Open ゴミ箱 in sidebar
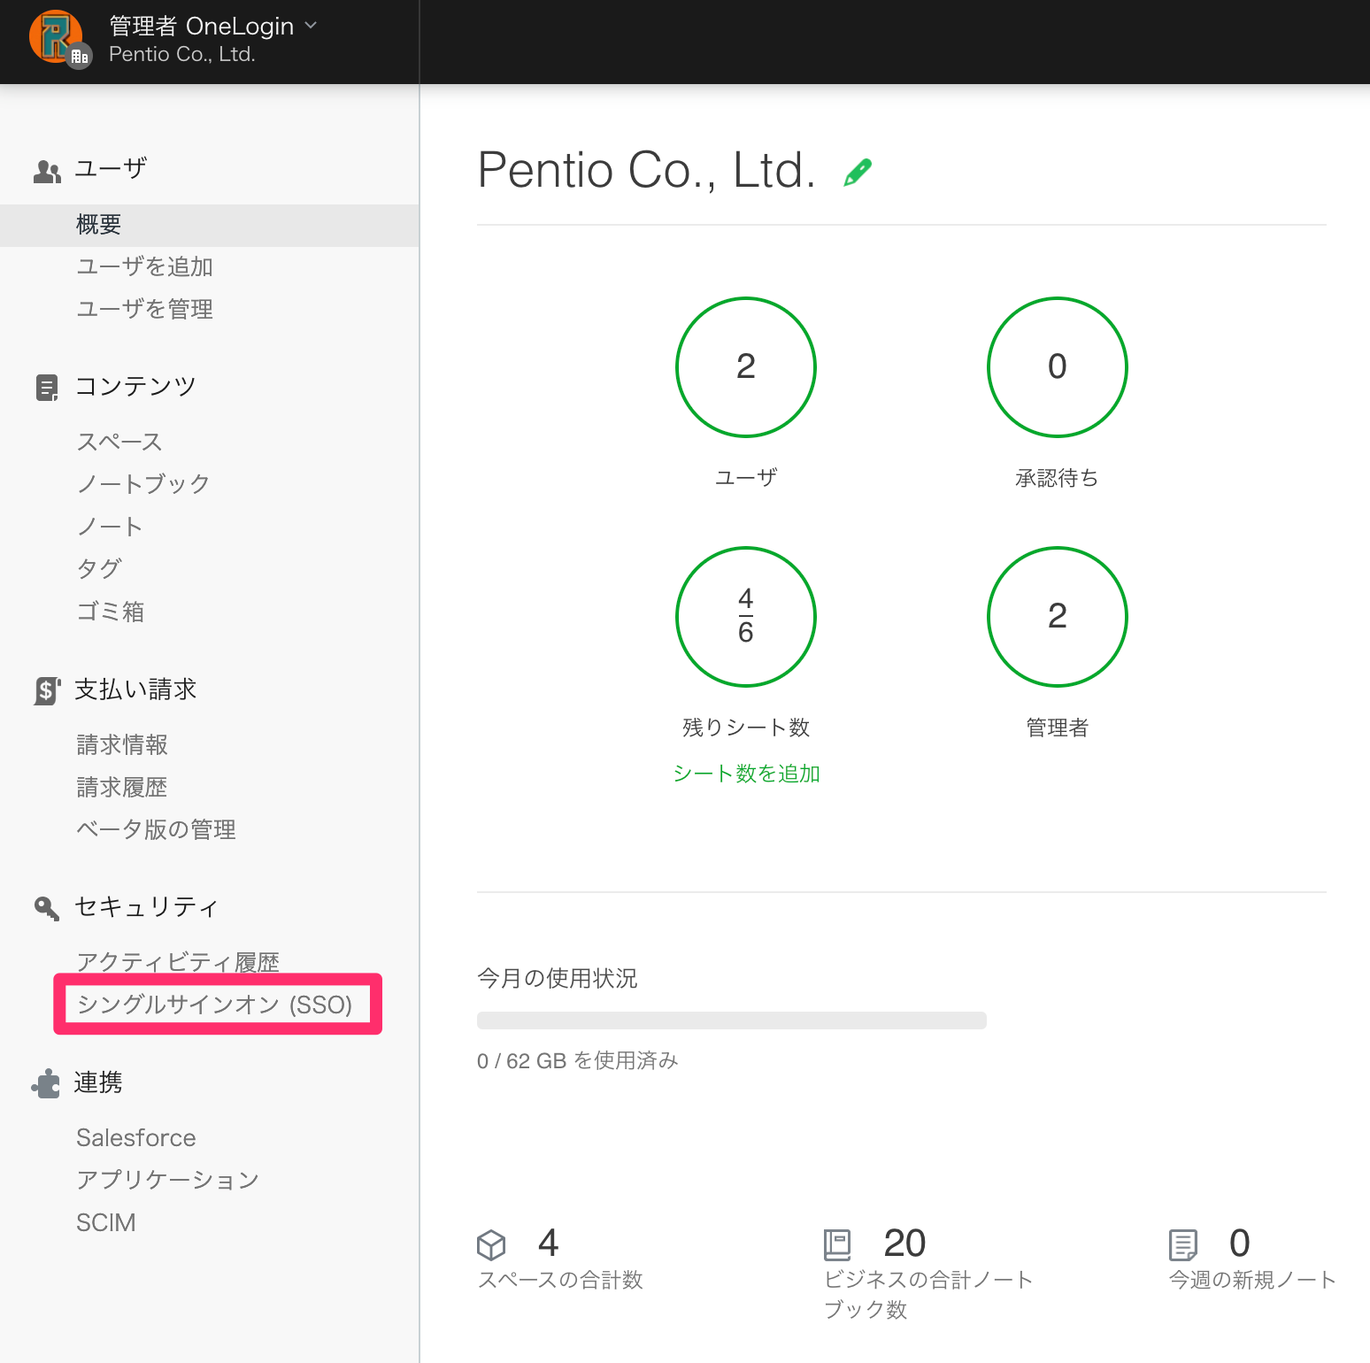 (x=111, y=612)
